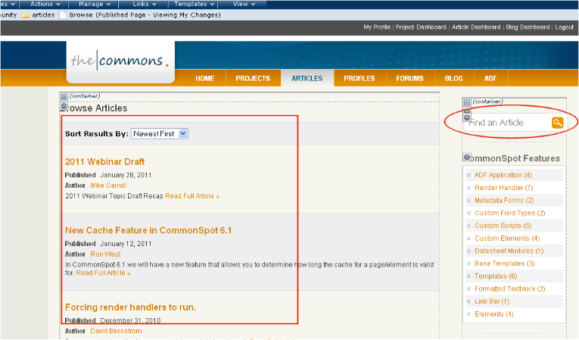Screen dimensions: 579x340
Task: Click the orange search magnifier button
Action: [557, 123]
